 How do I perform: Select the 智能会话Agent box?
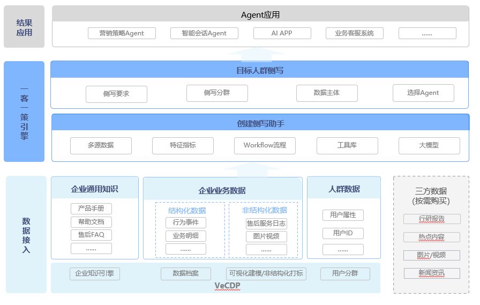[204, 33]
